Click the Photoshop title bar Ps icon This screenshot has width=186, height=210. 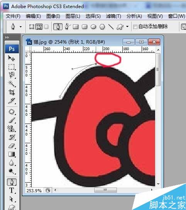tap(6, 6)
